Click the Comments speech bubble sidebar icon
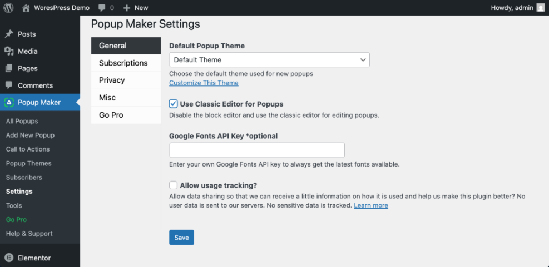The image size is (549, 267). [9, 85]
